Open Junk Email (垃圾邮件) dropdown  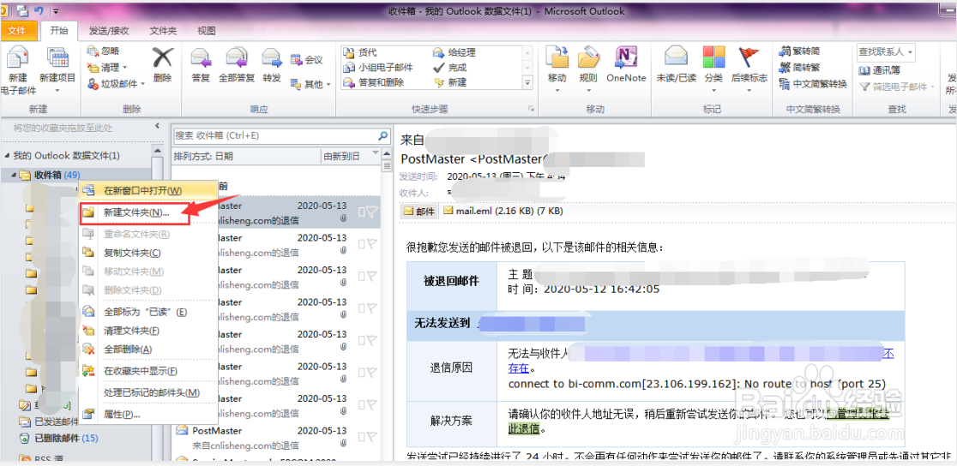[x=116, y=84]
